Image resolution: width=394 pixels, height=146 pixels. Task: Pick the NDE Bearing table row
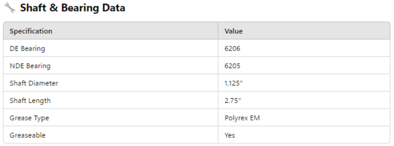click(197, 66)
